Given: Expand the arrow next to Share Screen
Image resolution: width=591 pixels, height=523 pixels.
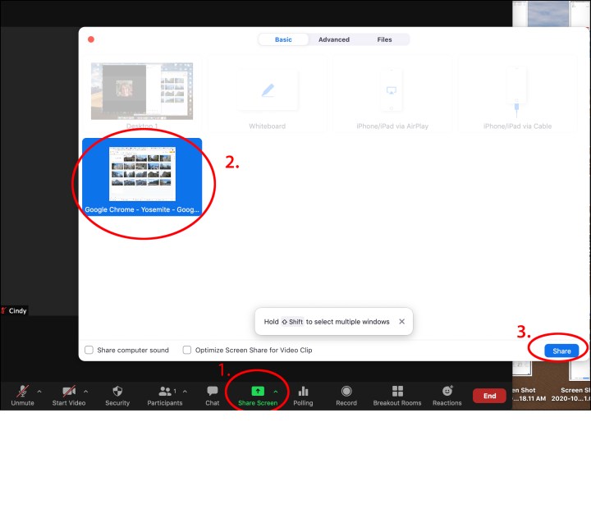Looking at the screenshot, I should click(275, 392).
